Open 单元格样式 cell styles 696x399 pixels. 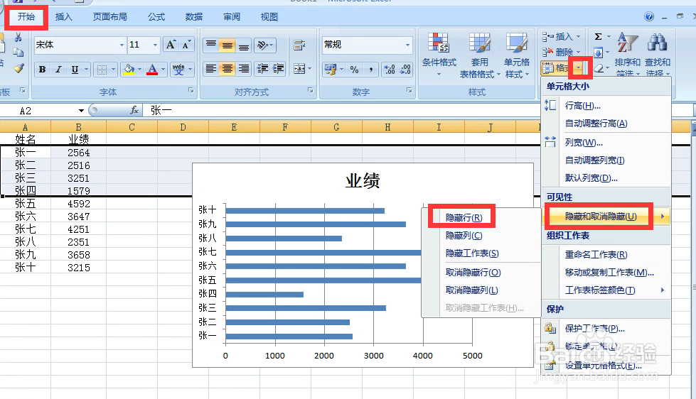click(517, 55)
